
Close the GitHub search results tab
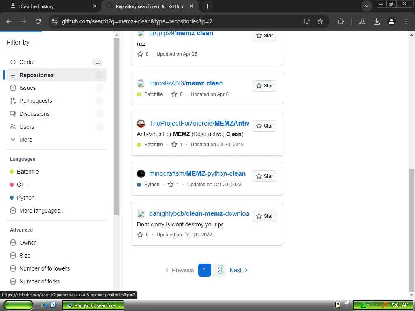191,6
